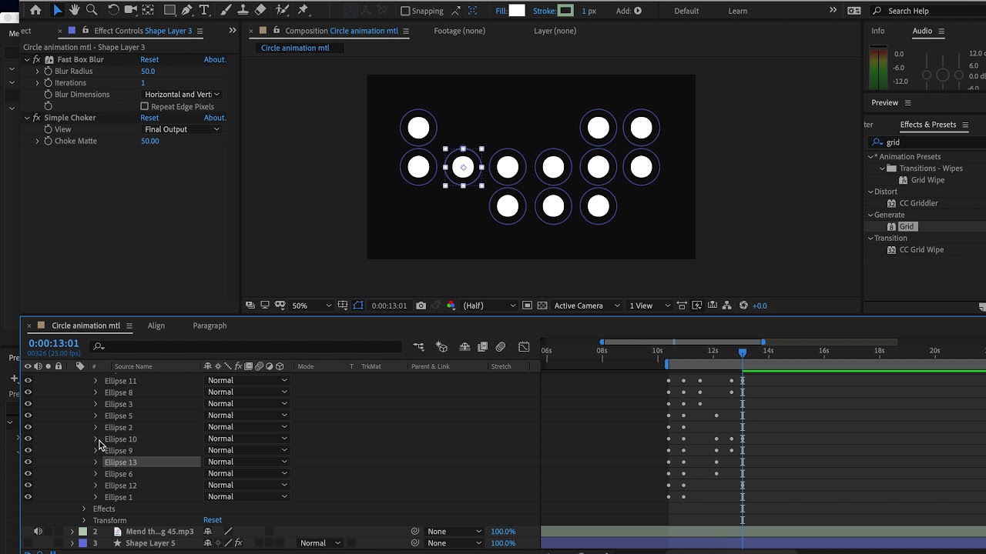This screenshot has height=554, width=986.
Task: Take a snapshot with camera icon
Action: pos(421,305)
